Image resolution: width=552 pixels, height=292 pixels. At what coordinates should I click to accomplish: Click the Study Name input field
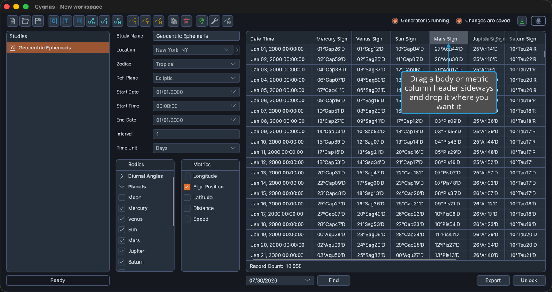pos(196,36)
